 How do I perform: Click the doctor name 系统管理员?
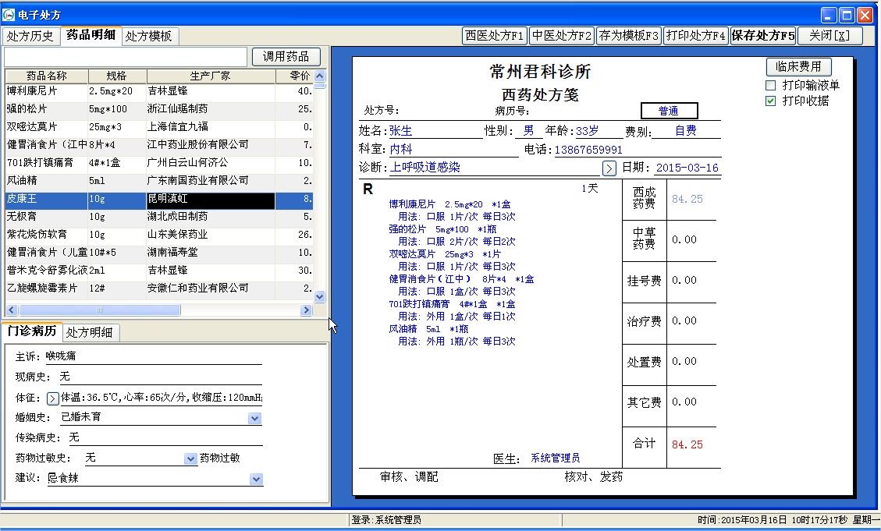[x=555, y=458]
